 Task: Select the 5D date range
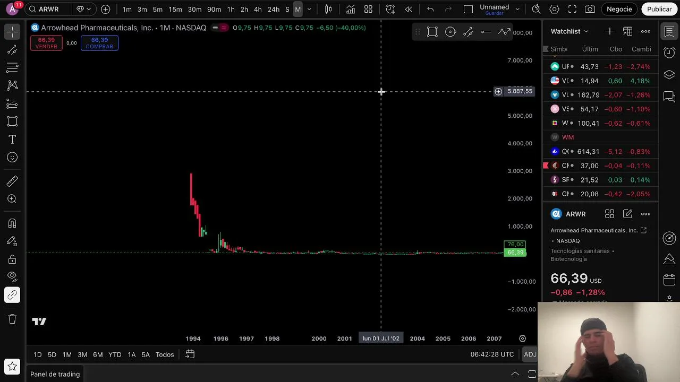(52, 354)
